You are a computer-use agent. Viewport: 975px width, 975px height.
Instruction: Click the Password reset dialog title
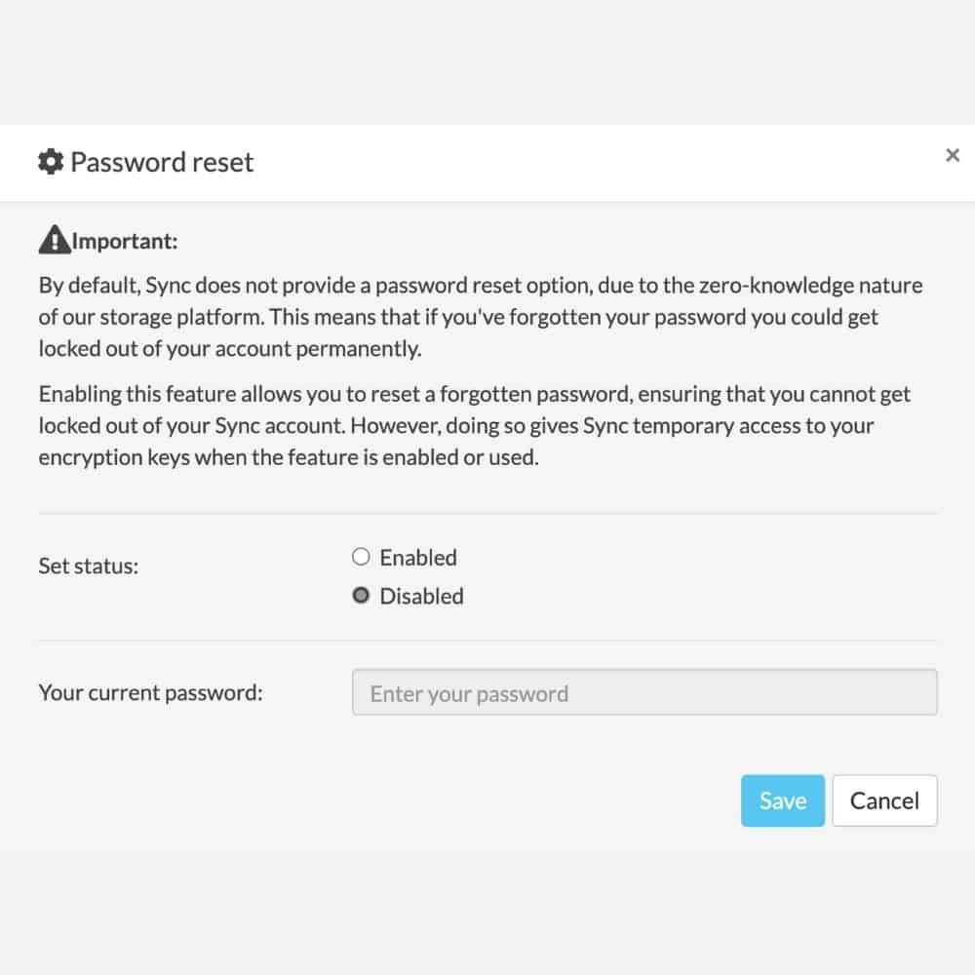click(x=162, y=162)
